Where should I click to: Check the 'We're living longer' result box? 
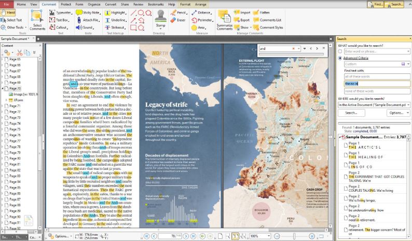[x=346, y=198]
